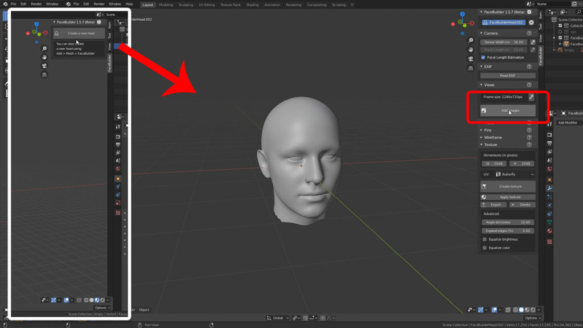The image size is (583, 328).
Task: Adjust the Angle strictness slider
Action: coord(507,222)
